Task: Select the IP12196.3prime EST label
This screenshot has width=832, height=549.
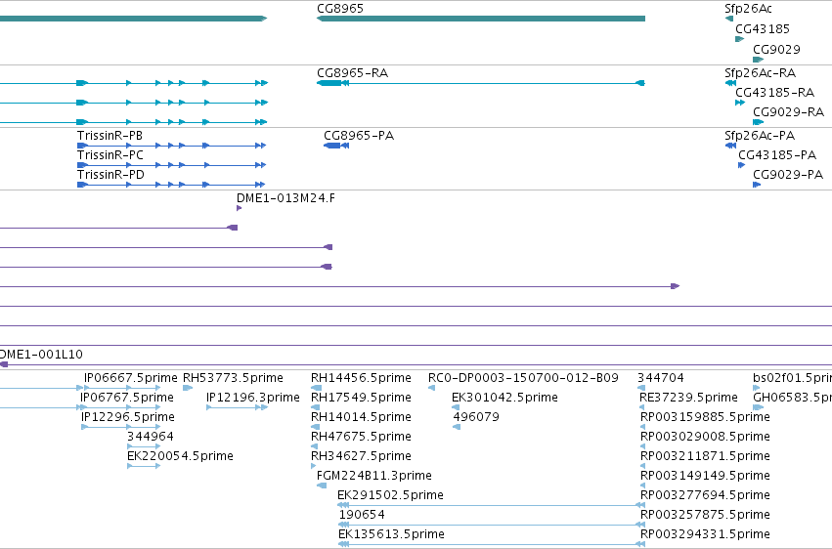Action: coord(253,398)
